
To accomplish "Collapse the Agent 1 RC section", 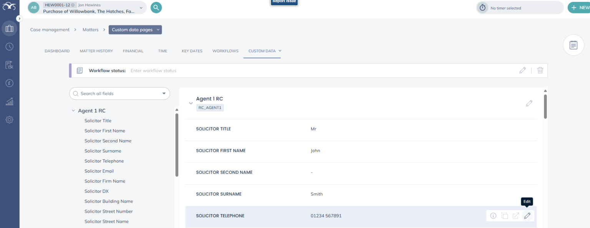I will pyautogui.click(x=191, y=103).
